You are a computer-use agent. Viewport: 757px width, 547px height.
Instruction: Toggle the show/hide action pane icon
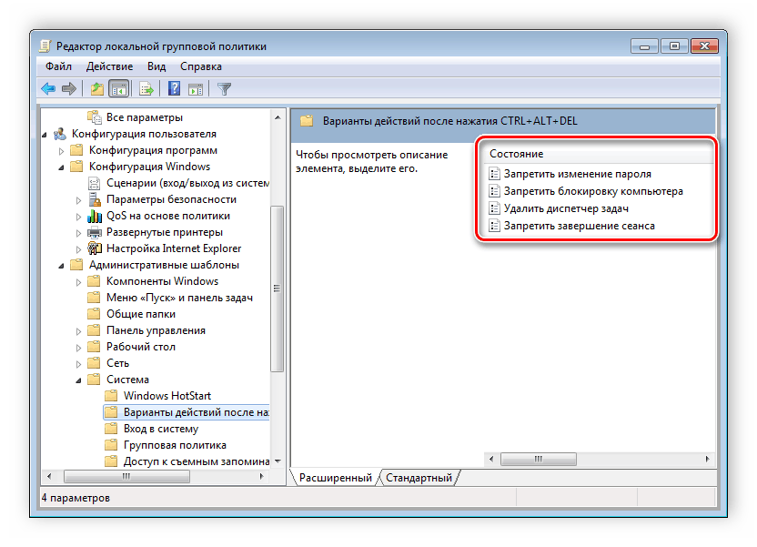[196, 89]
